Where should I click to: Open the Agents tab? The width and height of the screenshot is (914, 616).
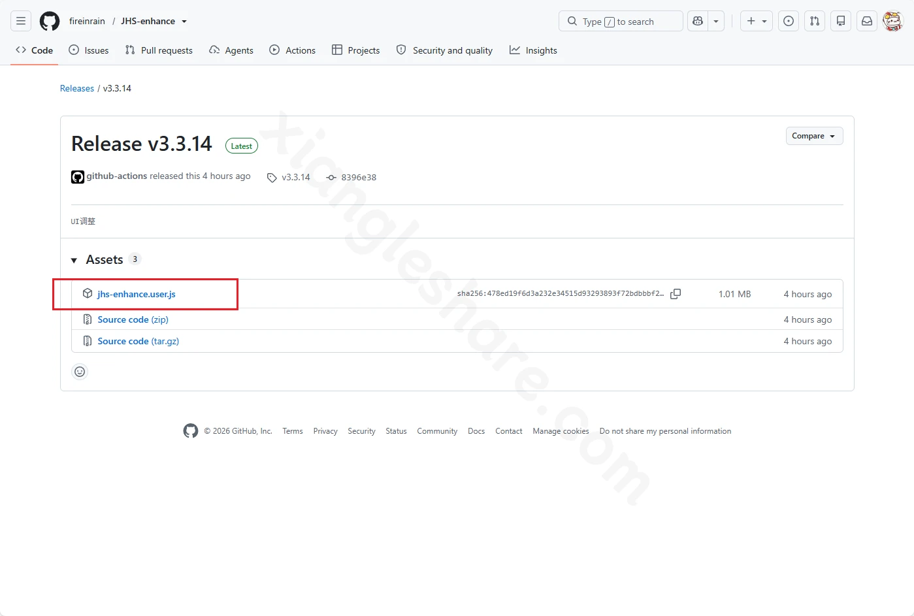point(231,50)
